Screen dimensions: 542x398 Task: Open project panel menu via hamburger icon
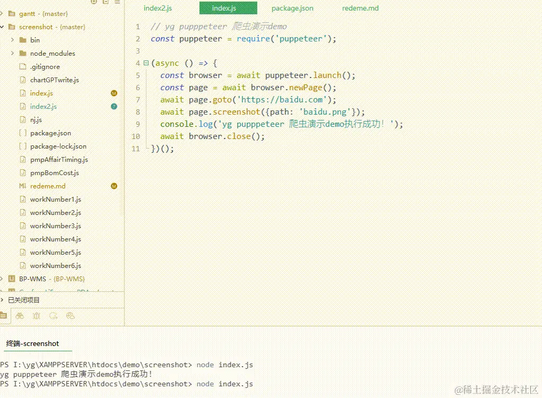click(118, 3)
